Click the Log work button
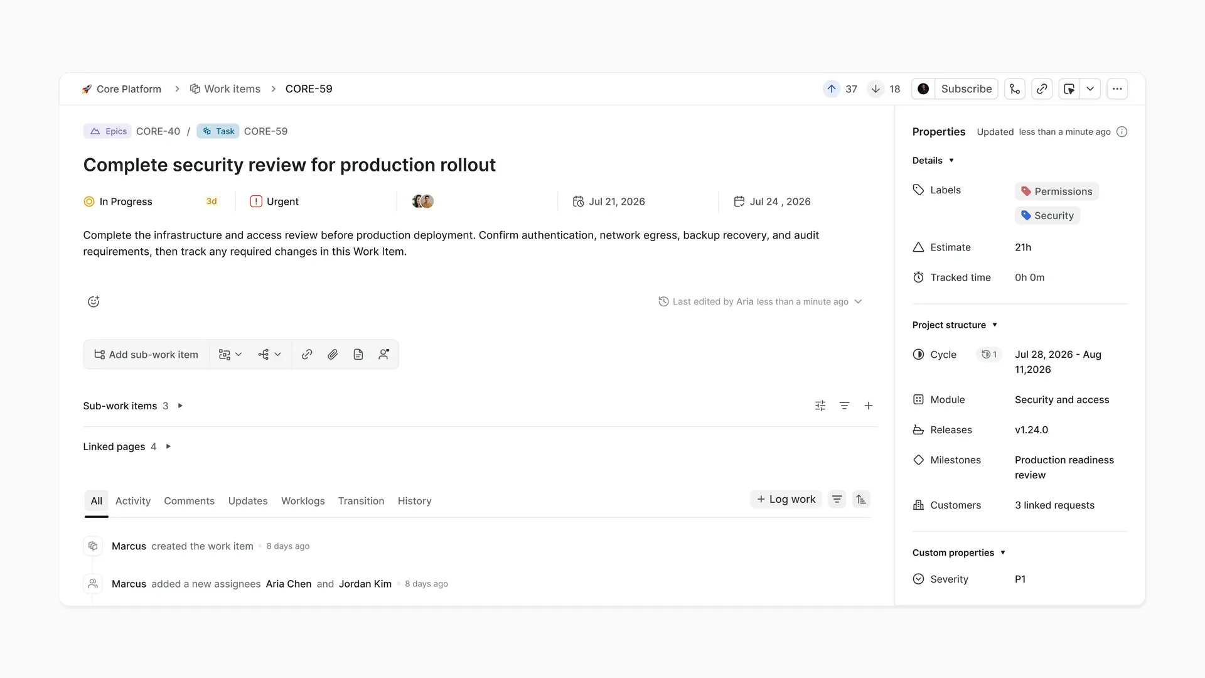The image size is (1205, 678). (786, 500)
